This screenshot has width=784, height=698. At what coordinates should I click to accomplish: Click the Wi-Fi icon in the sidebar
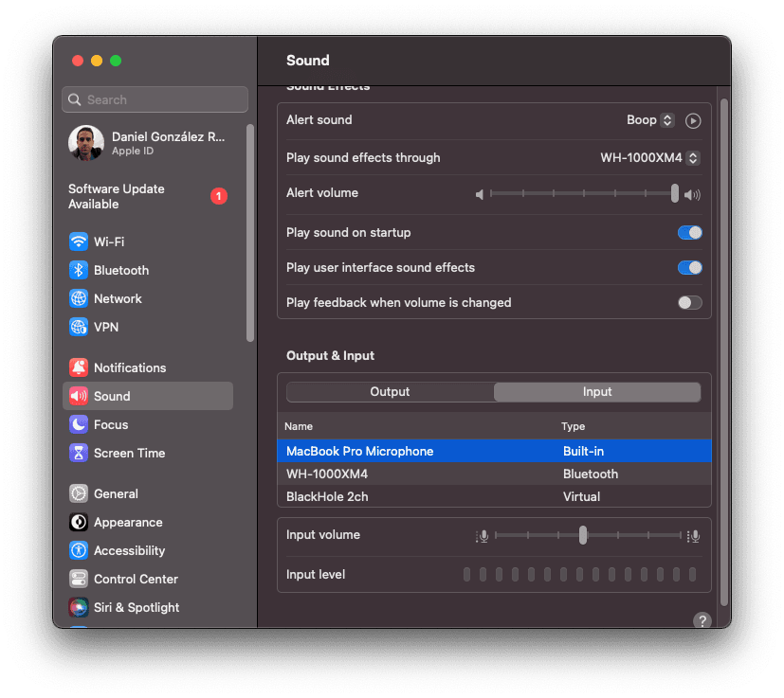(x=81, y=242)
